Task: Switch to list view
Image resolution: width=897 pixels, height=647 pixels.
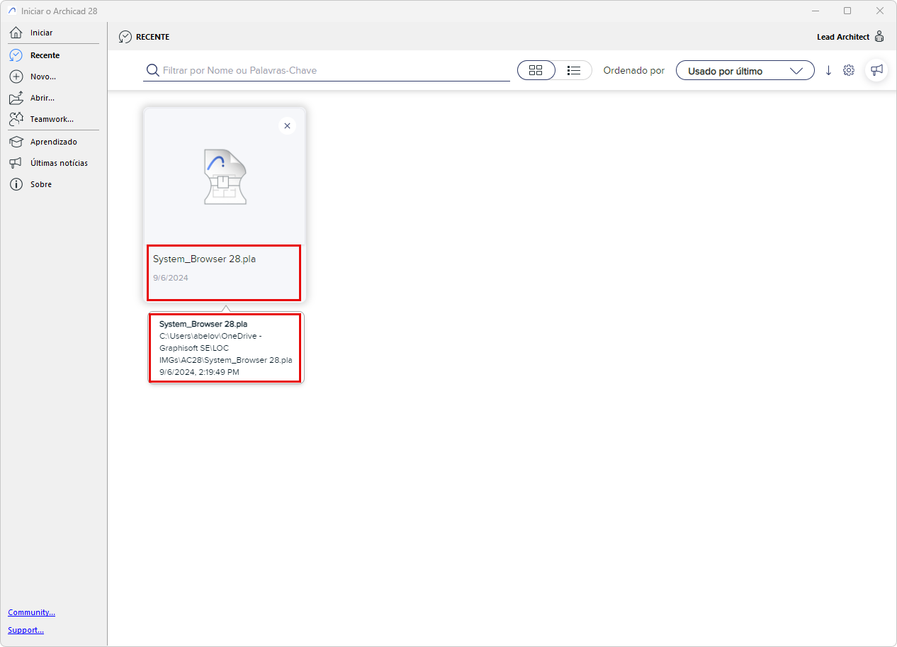Action: coord(574,70)
